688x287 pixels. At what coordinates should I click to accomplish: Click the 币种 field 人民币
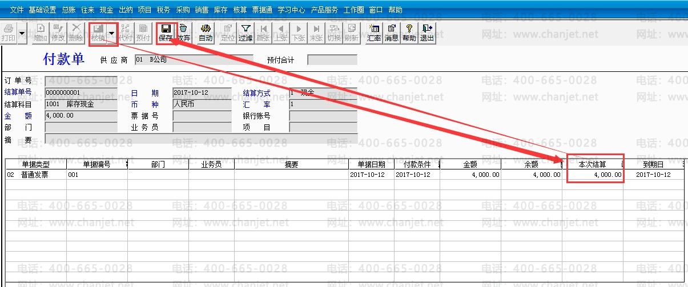(x=202, y=104)
